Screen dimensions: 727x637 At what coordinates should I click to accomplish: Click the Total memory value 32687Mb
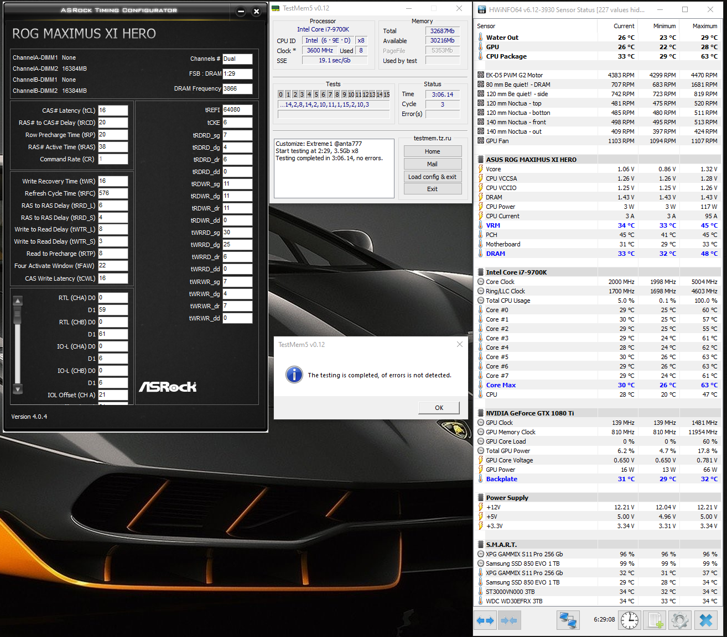[x=442, y=31]
